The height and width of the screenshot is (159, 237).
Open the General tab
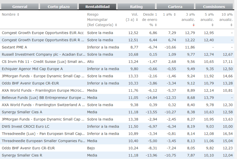pos(20,7)
